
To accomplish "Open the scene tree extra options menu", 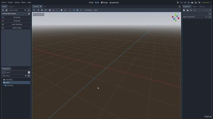I will pos(29,10).
